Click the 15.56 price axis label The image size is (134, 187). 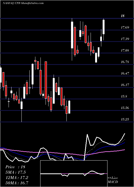[125, 108]
